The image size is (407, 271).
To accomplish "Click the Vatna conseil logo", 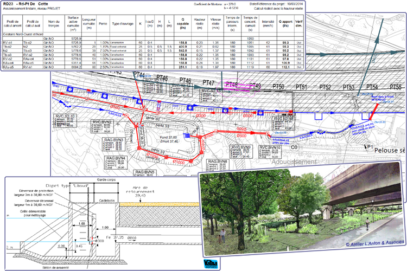I will (x=211, y=264).
